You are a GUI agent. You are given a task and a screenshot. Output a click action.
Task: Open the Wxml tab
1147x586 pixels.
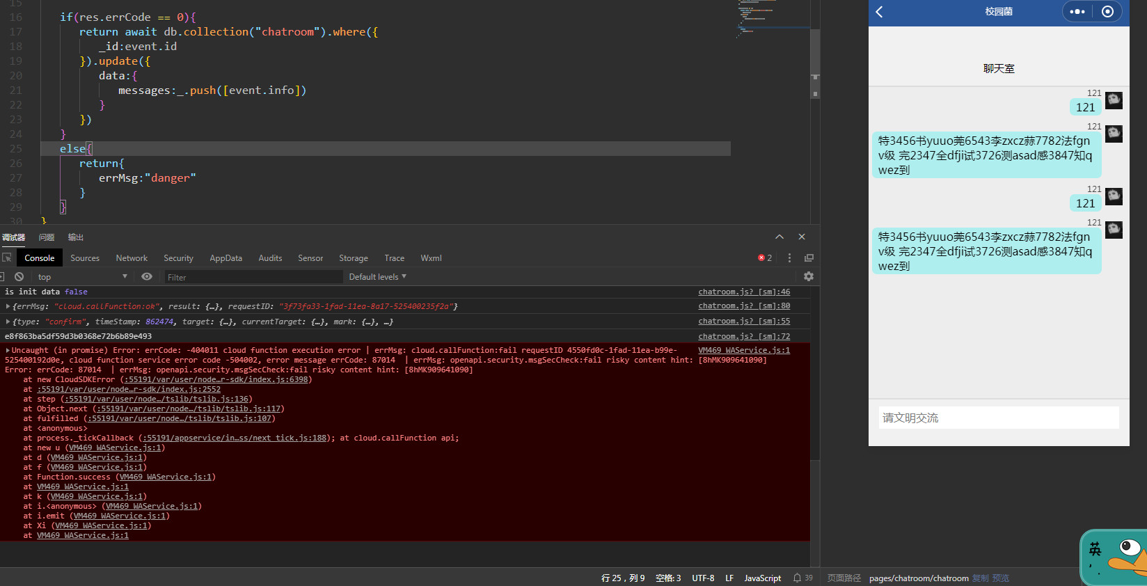click(x=431, y=258)
